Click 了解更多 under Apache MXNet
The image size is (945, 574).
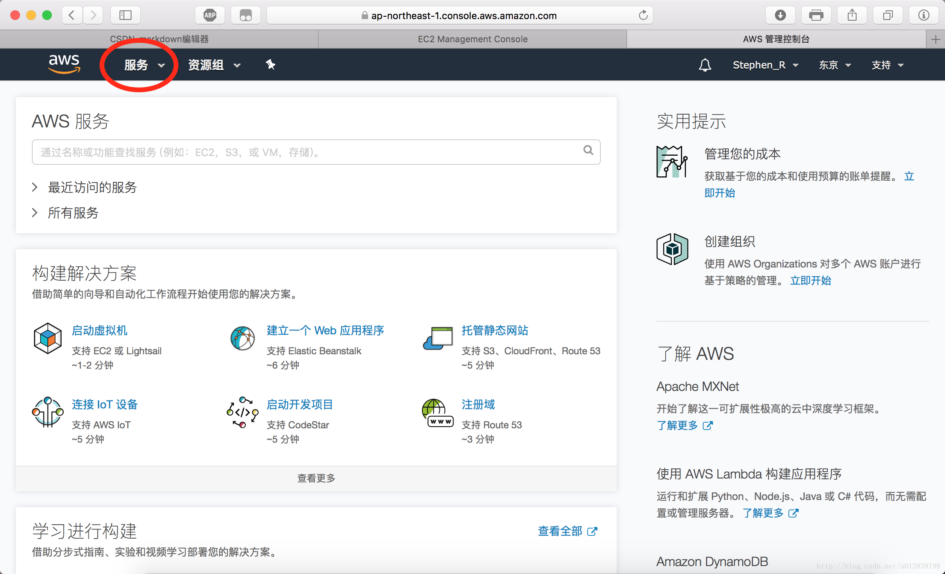(684, 426)
